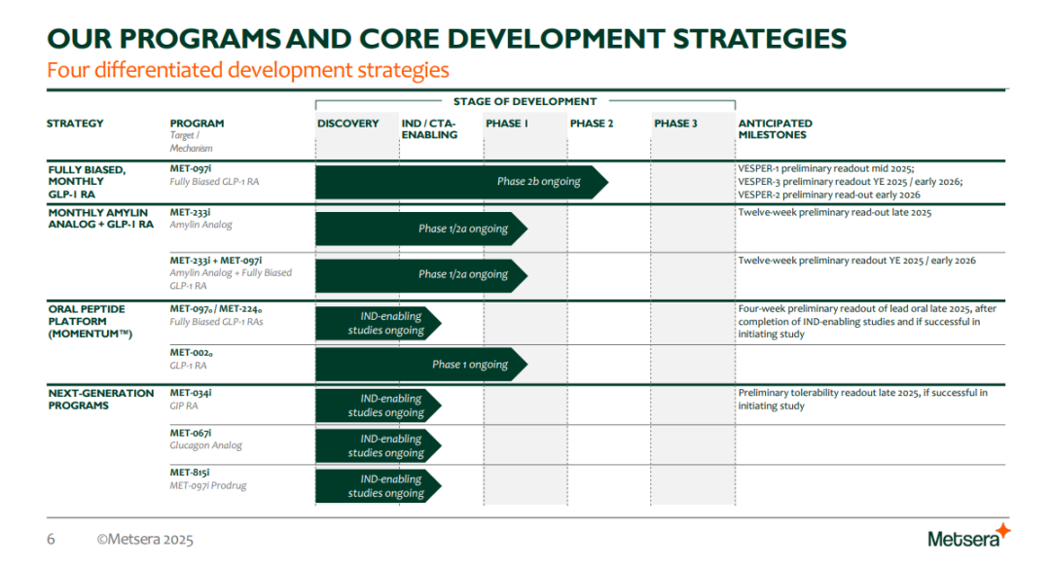This screenshot has width=1051, height=565.
Task: Click 'Phase 1/2a ongoing' arrow in MET-233i + MET-097i row
Action: coord(421,275)
